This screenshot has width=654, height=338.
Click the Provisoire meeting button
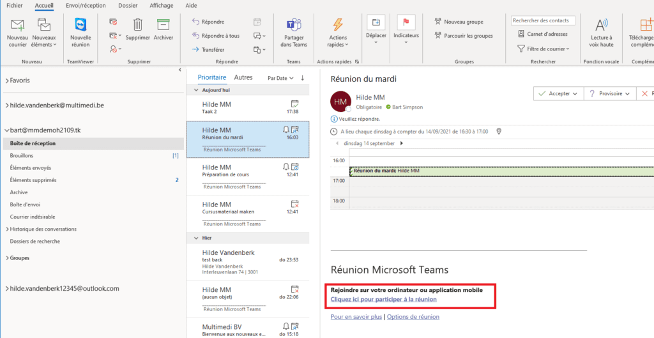609,93
